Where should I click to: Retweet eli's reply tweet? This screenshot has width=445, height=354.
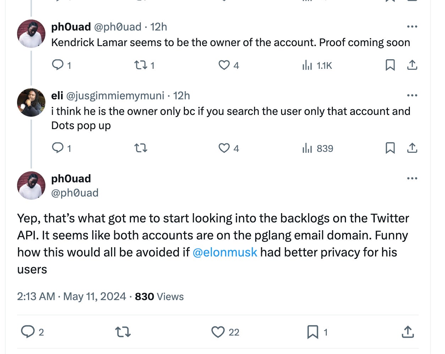(141, 148)
